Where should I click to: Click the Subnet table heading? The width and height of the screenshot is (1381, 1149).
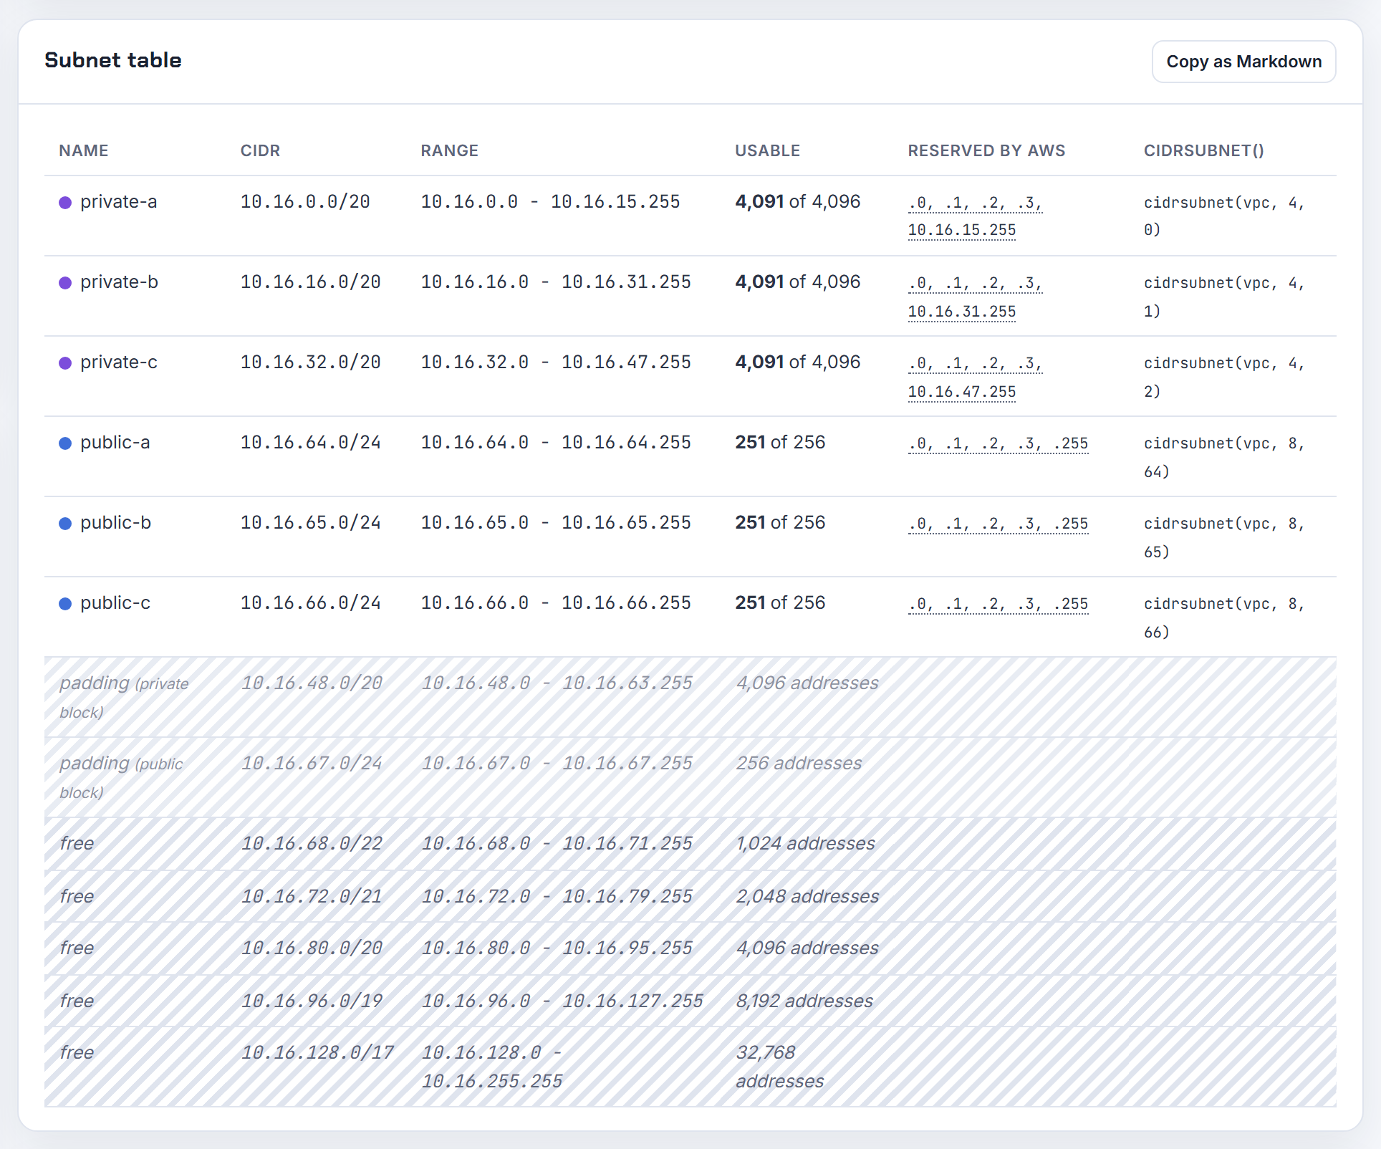(113, 61)
